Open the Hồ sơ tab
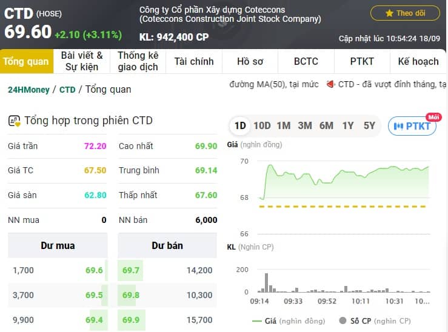The width and height of the screenshot is (448, 332). coord(250,61)
